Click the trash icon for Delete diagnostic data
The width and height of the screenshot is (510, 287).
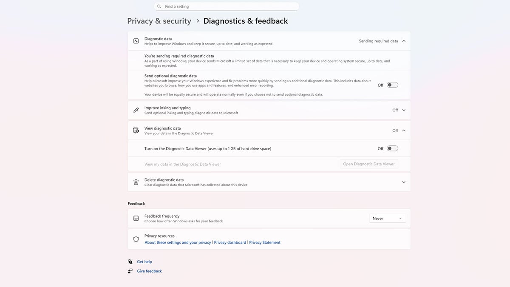tap(136, 182)
